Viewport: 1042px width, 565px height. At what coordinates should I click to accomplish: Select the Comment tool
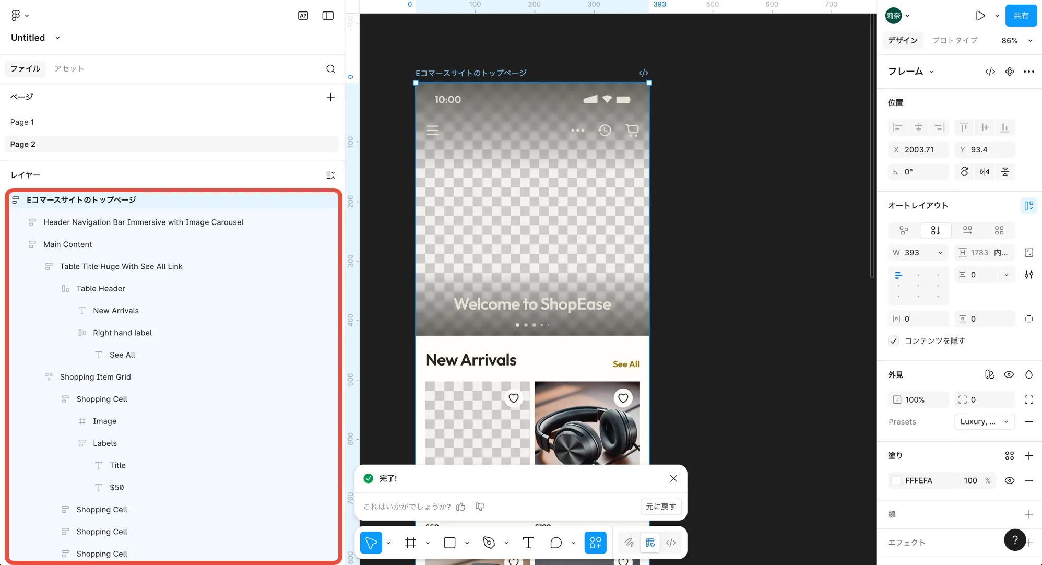tap(556, 543)
